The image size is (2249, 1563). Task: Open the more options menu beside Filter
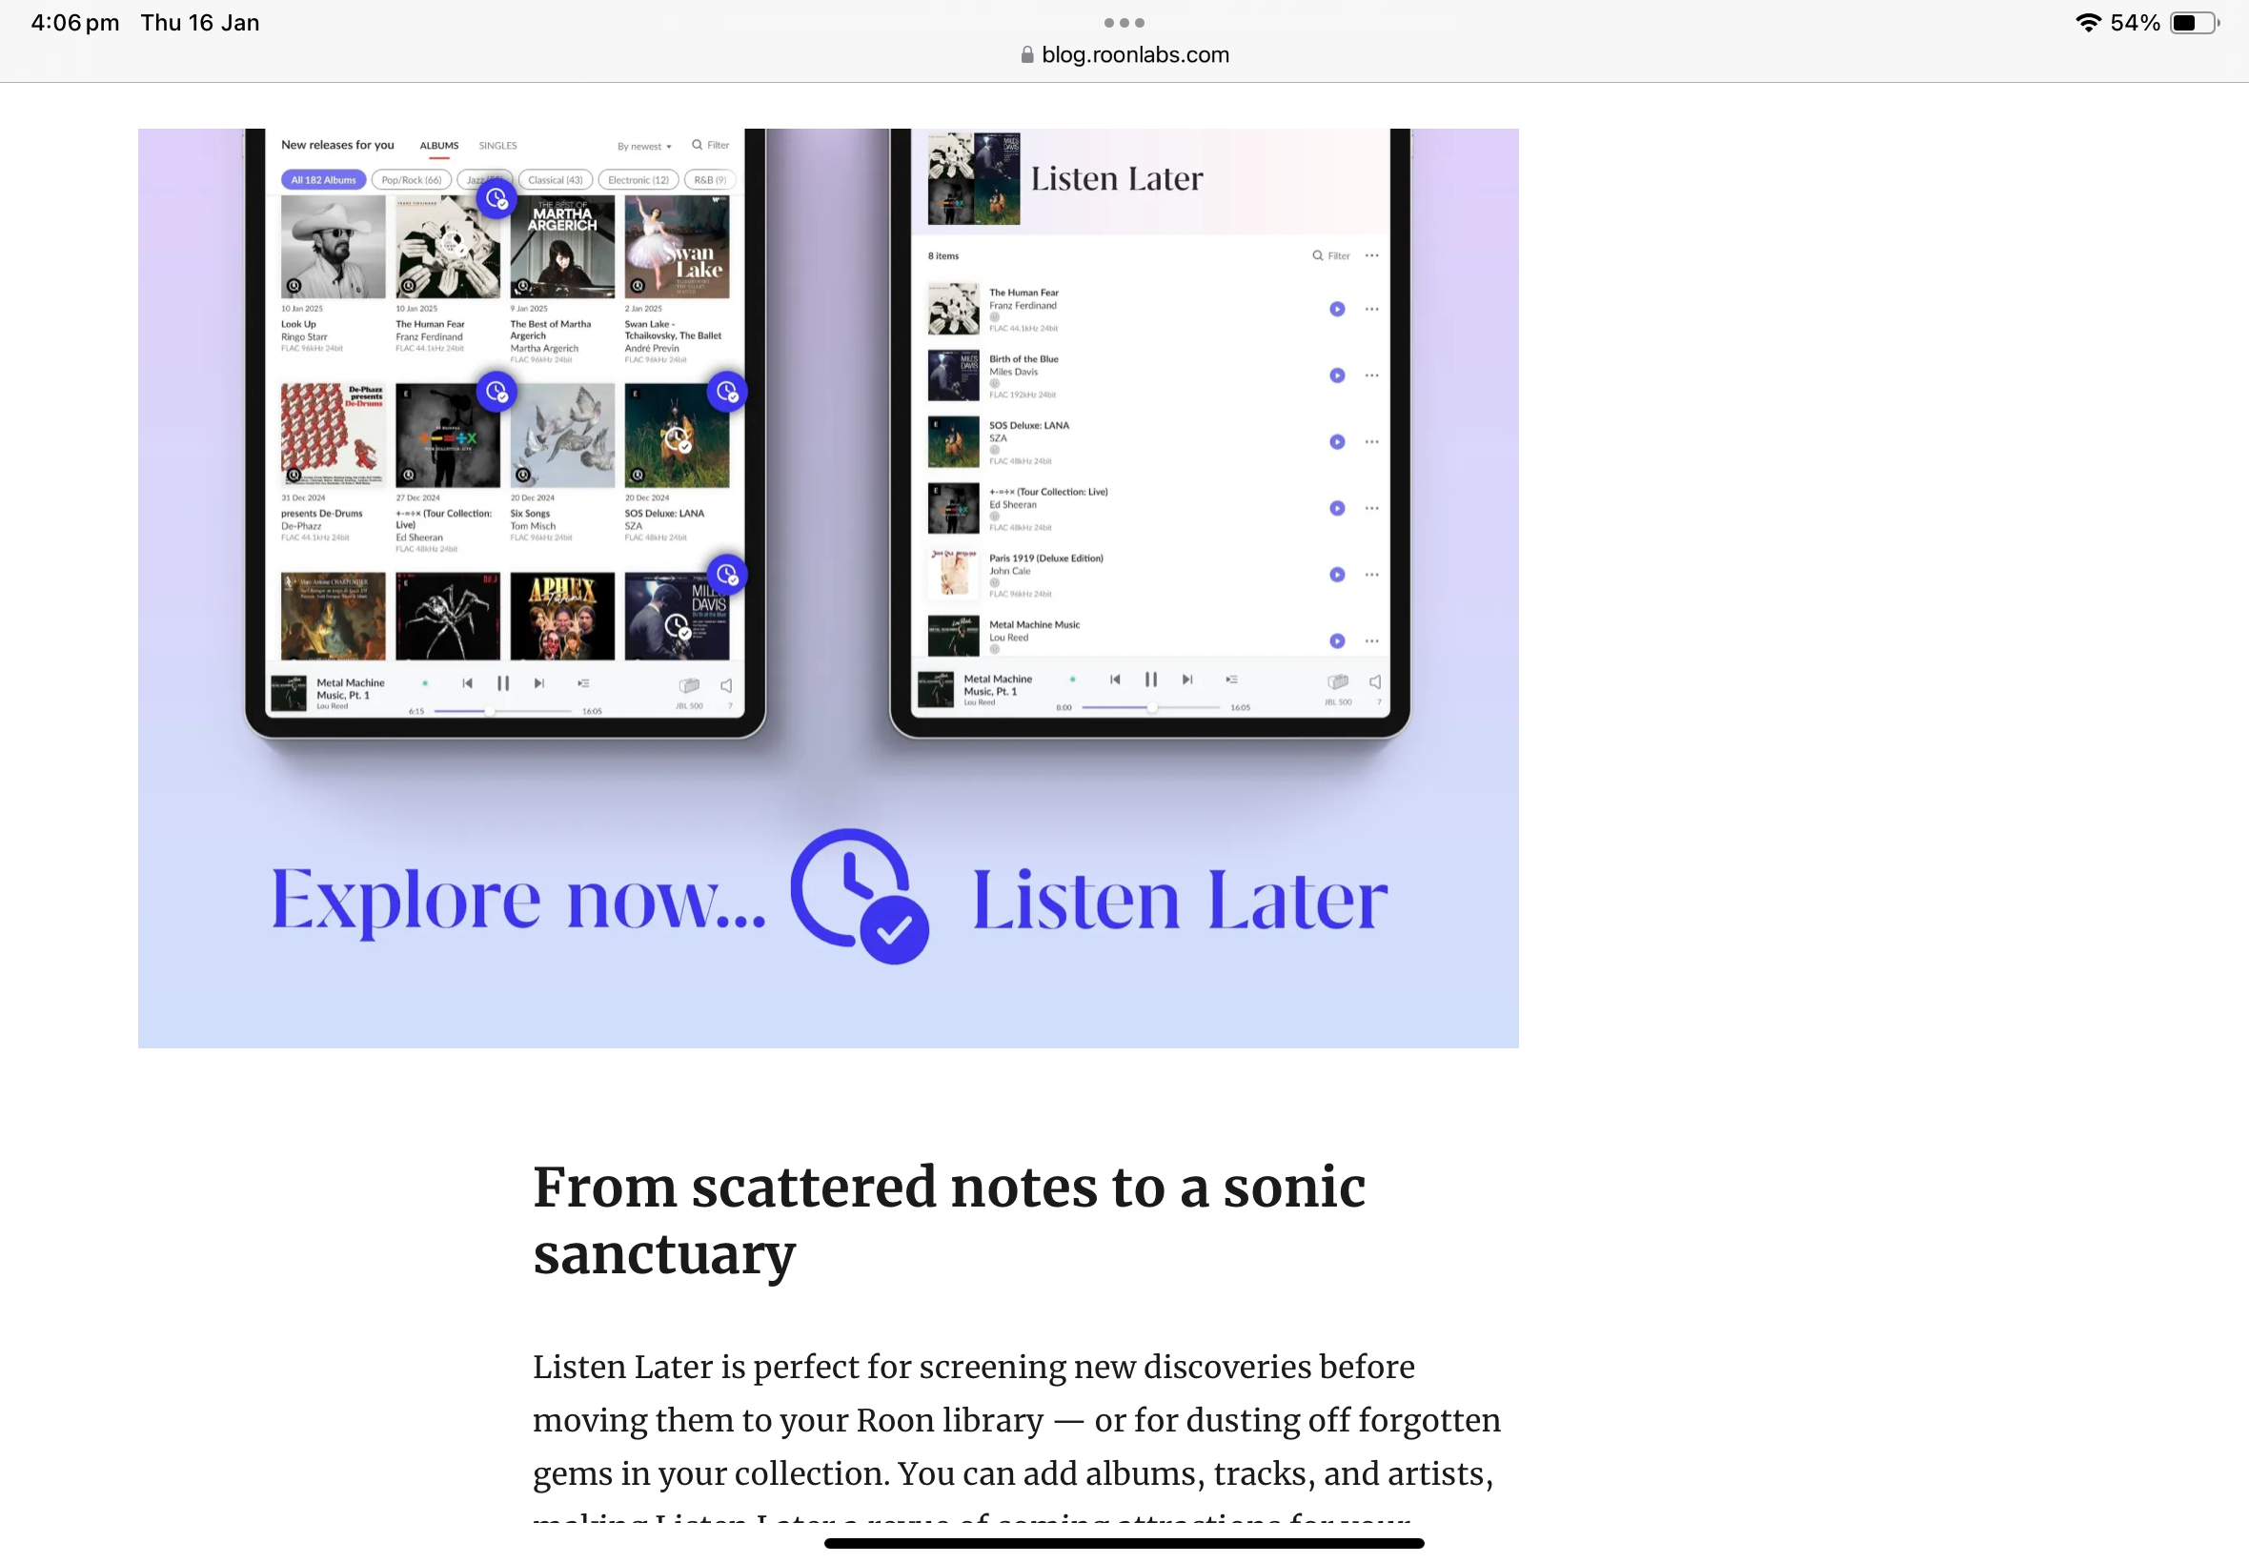(1371, 255)
